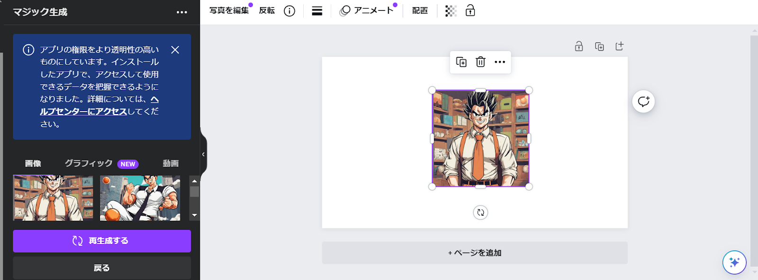Open the 配置 position panel

(420, 10)
